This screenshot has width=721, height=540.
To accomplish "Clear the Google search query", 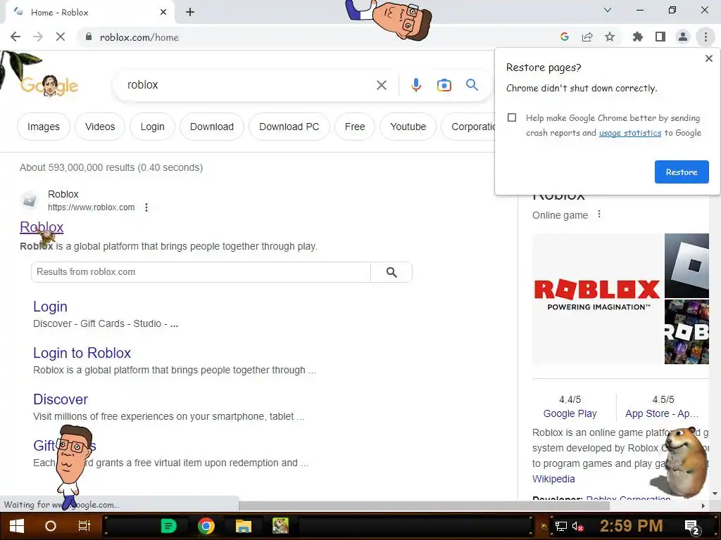I will (x=381, y=85).
